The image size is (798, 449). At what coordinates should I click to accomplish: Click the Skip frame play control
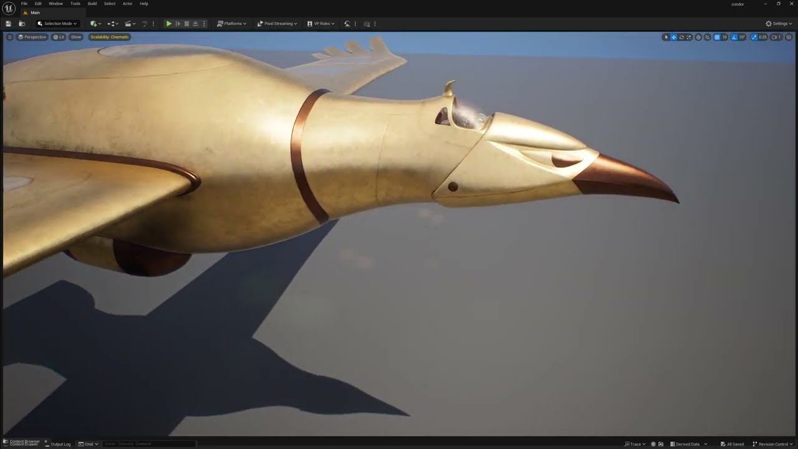click(178, 24)
